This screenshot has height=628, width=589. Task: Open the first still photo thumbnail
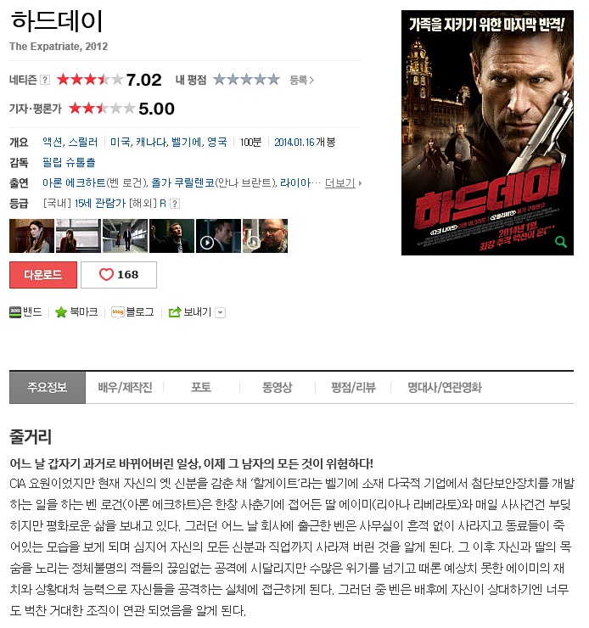click(x=31, y=236)
